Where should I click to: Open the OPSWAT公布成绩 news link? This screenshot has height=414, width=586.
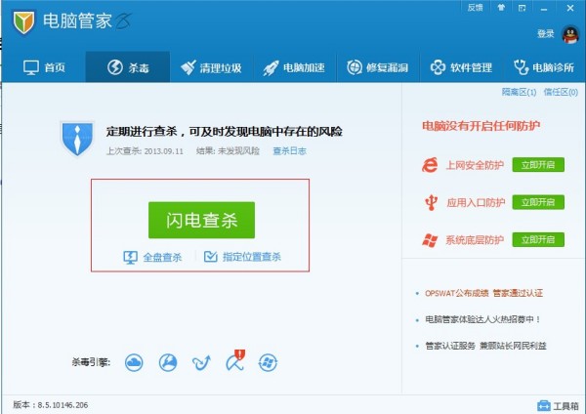coord(483,293)
